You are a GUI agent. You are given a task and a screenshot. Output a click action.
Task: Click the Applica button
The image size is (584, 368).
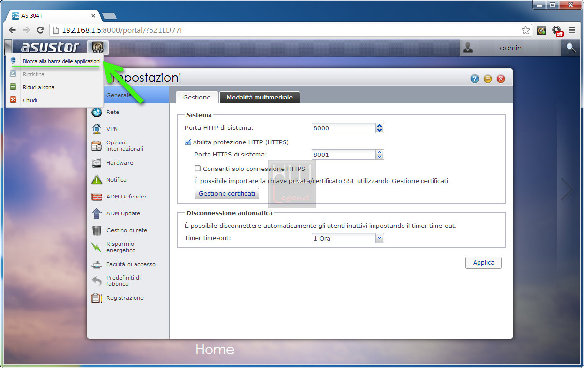(484, 263)
